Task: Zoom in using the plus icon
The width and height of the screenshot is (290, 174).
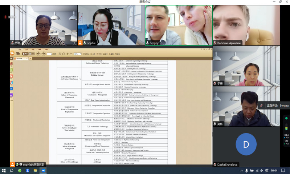Action: pyautogui.click(x=68, y=54)
